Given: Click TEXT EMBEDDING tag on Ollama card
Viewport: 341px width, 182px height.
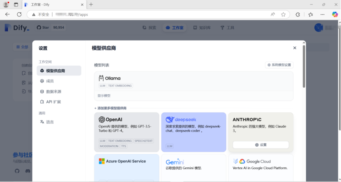Looking at the screenshot, I should (120, 86).
